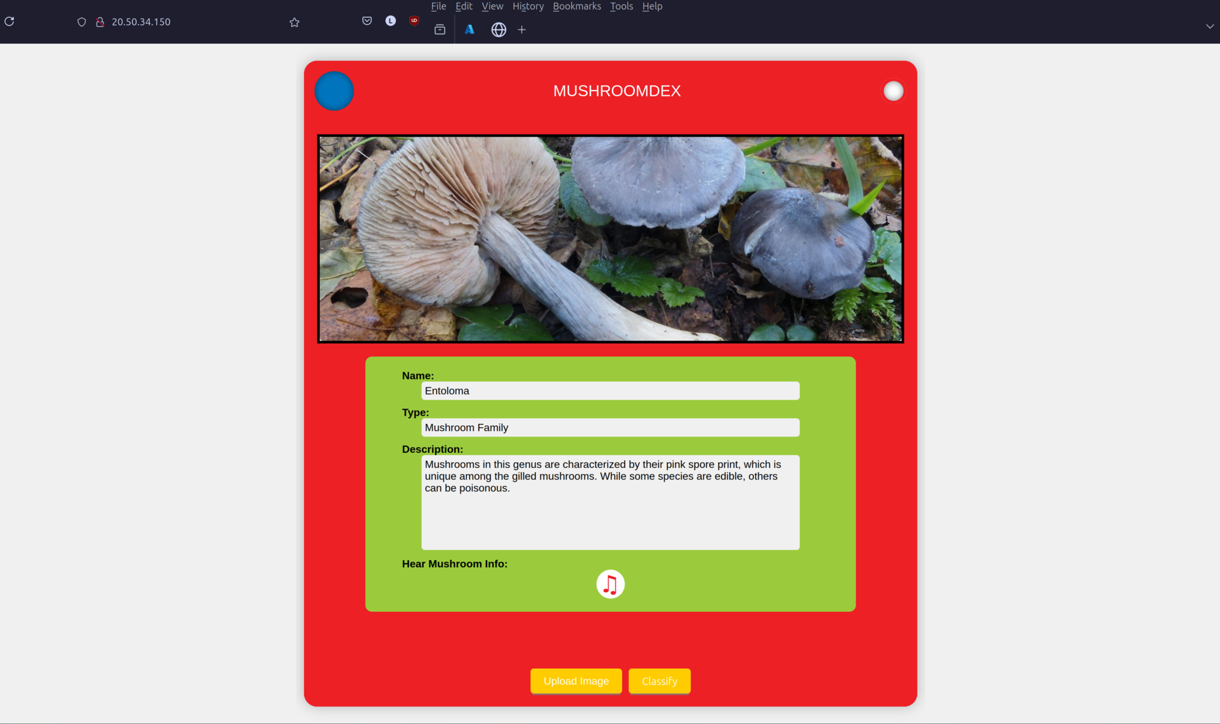Open the File menu
The width and height of the screenshot is (1220, 724).
438,6
